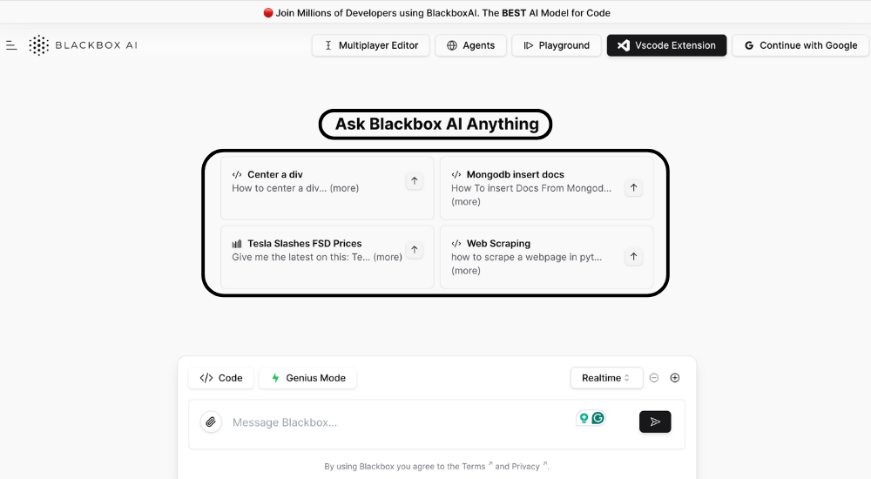This screenshot has height=479, width=871.
Task: Click the Blackbox AI logo
Action: tap(84, 45)
